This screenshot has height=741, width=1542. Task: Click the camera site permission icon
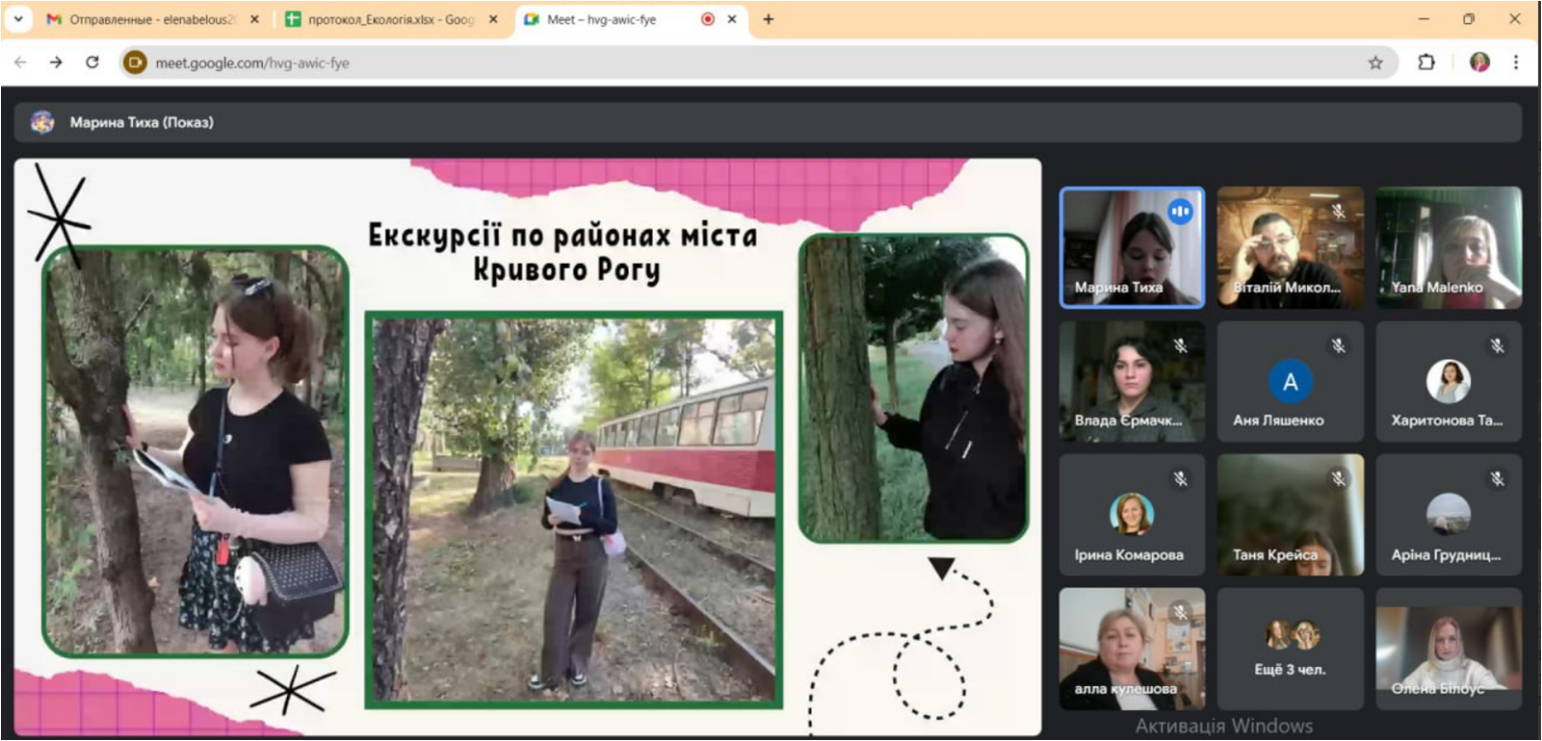click(x=136, y=63)
